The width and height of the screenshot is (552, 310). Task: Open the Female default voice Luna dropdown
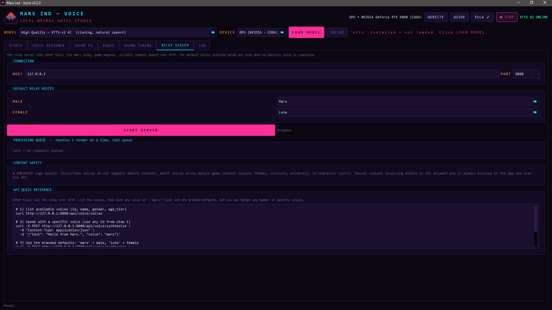point(408,112)
